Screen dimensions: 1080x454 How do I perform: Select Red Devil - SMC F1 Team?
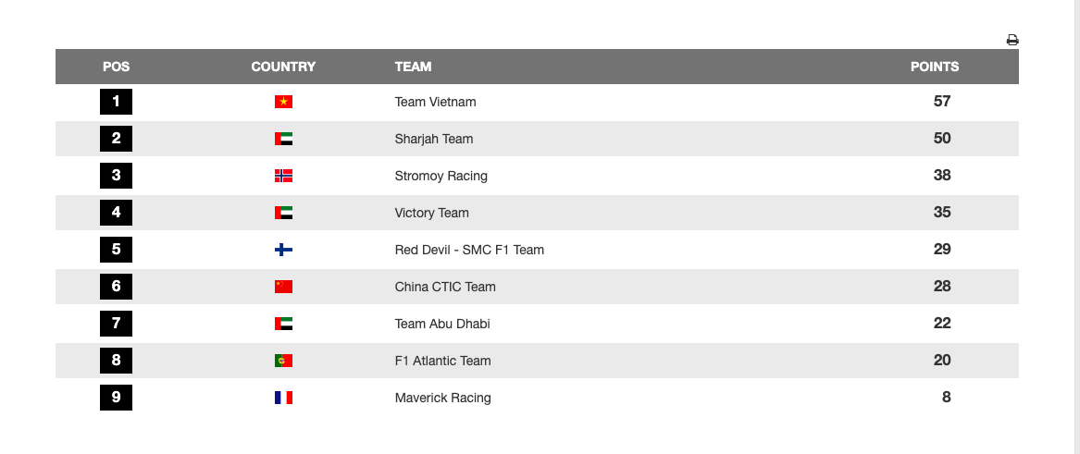point(469,250)
